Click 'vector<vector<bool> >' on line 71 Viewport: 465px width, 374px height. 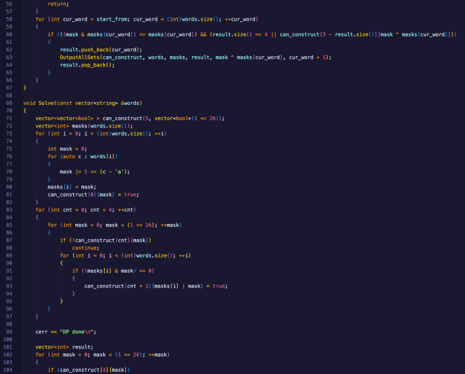tap(67, 119)
